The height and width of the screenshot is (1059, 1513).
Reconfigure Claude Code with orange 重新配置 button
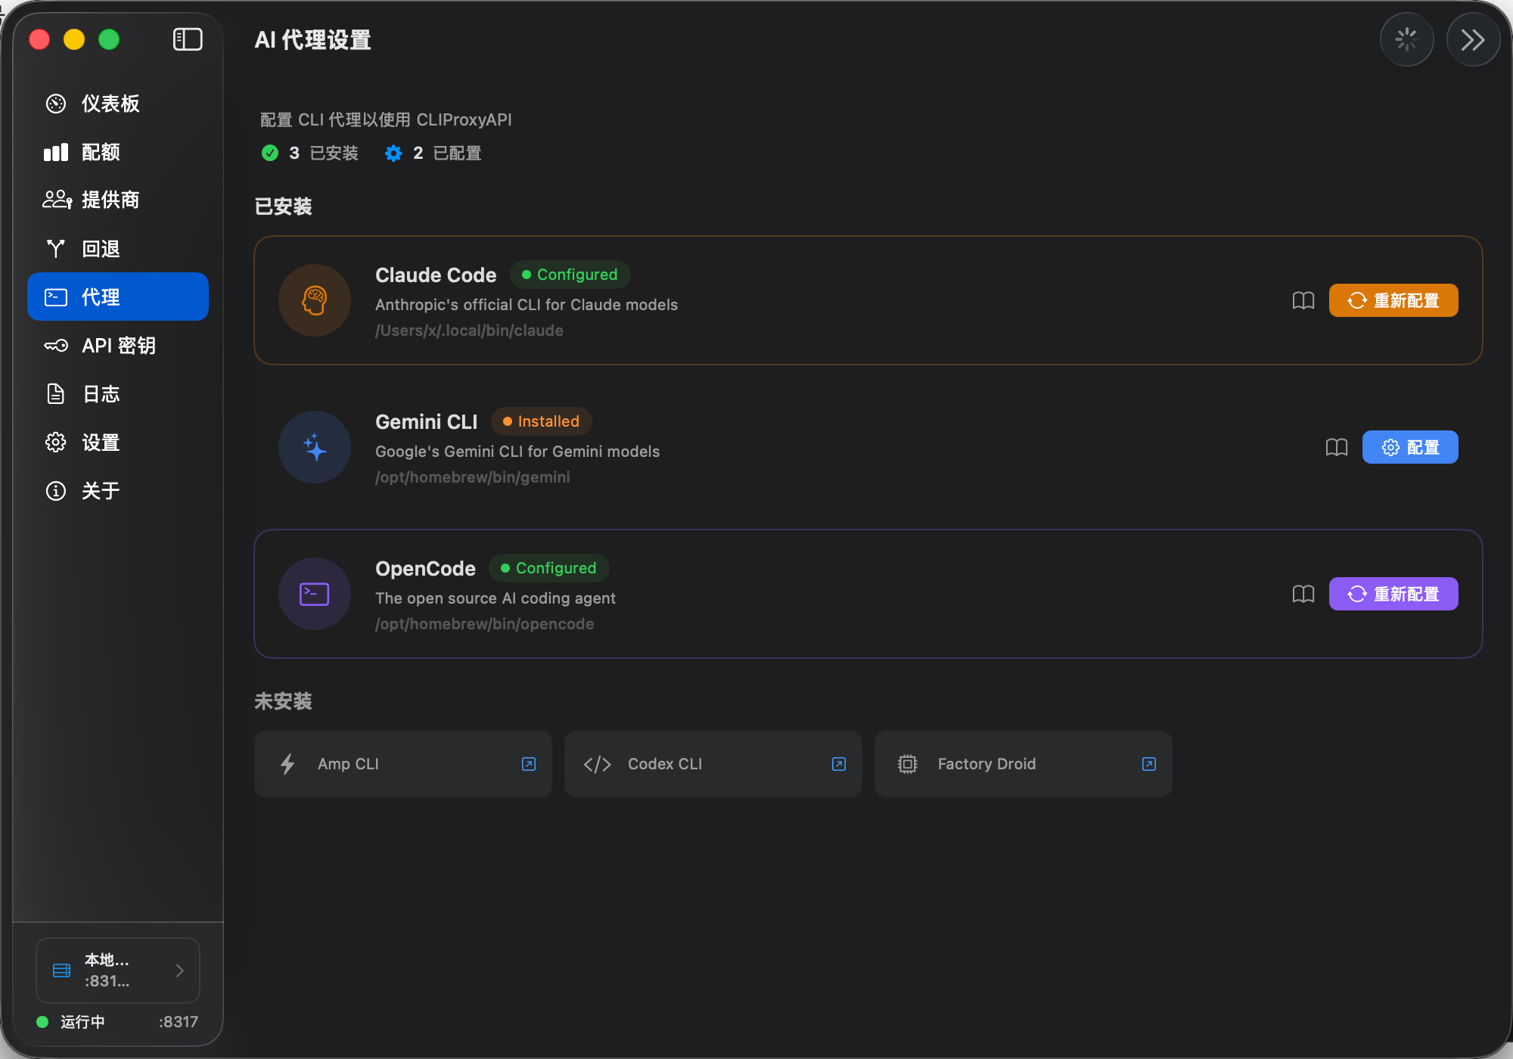click(x=1393, y=300)
